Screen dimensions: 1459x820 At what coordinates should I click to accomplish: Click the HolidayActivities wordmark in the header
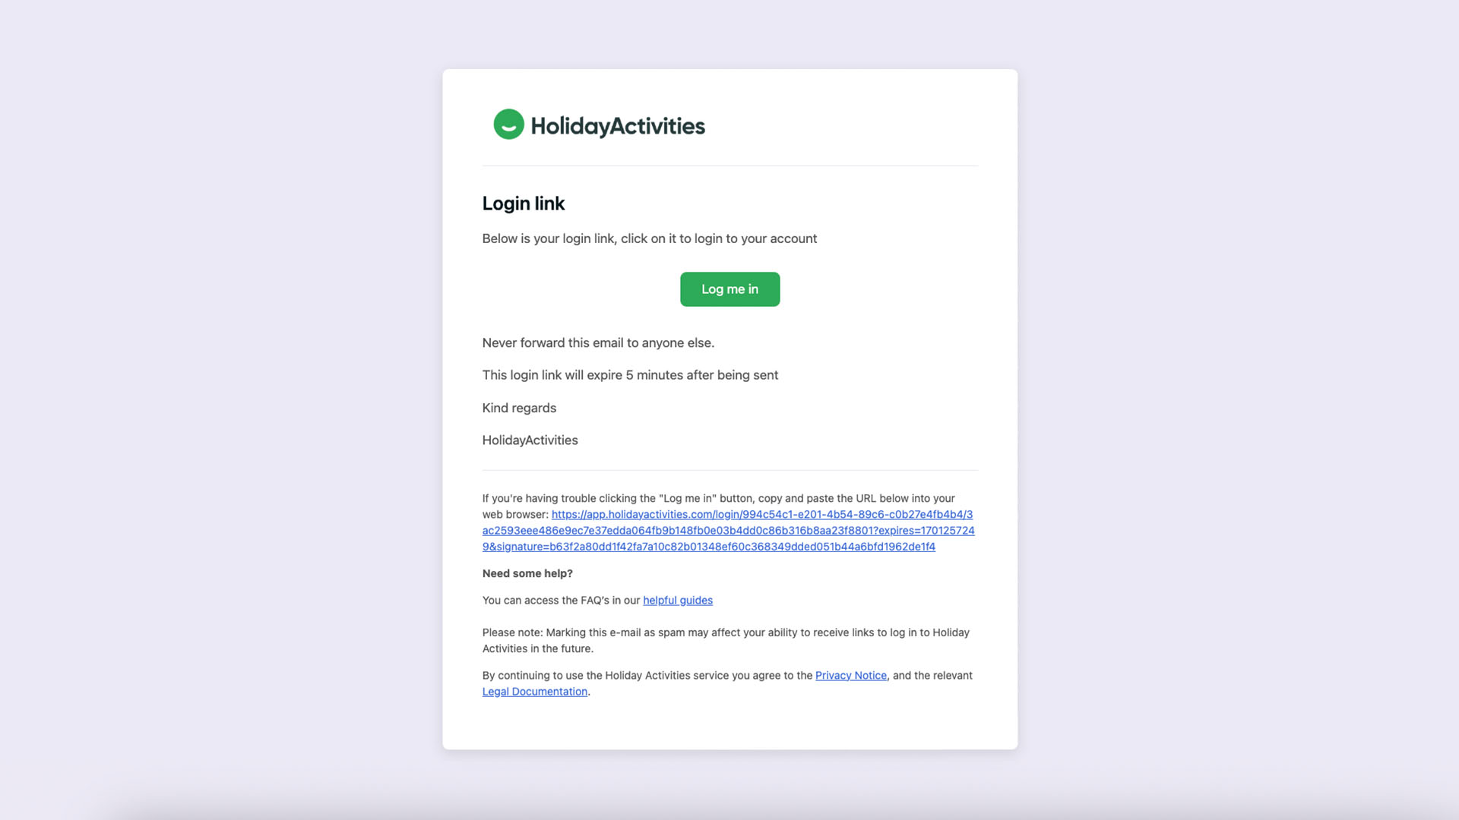618,126
